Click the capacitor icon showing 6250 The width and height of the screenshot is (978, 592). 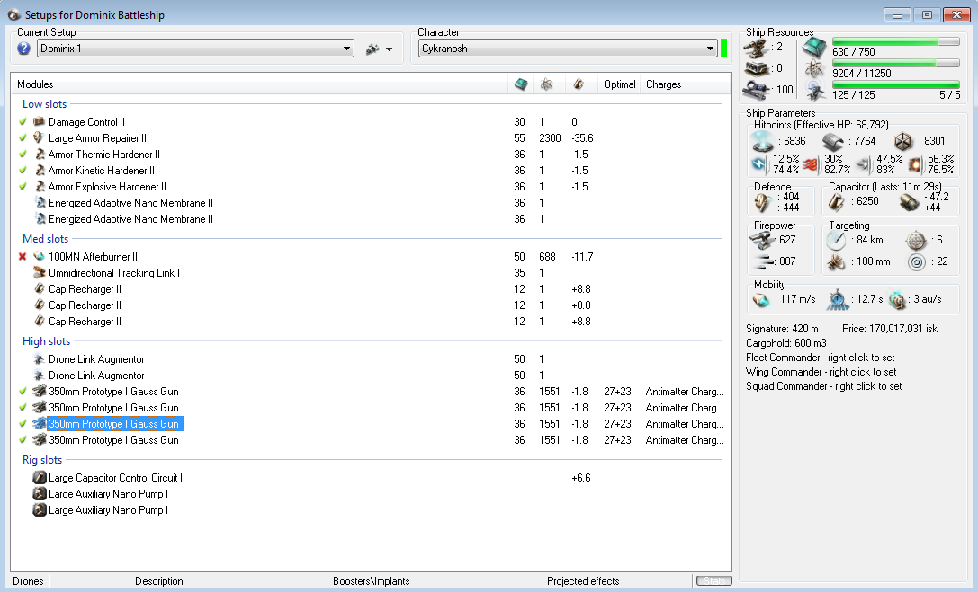pos(837,202)
